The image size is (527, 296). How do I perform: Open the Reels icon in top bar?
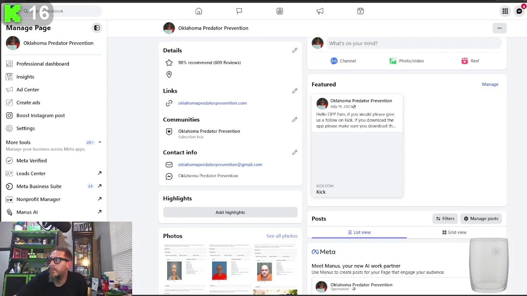point(360,11)
